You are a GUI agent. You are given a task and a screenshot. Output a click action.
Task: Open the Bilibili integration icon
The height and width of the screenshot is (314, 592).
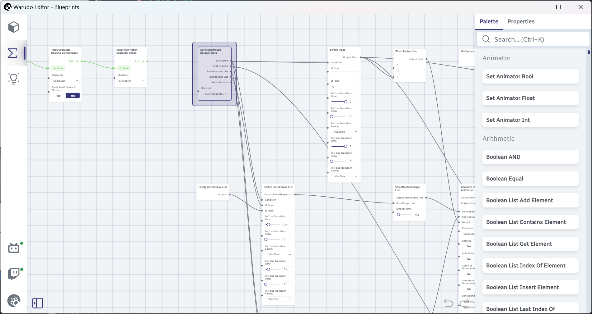(14, 248)
